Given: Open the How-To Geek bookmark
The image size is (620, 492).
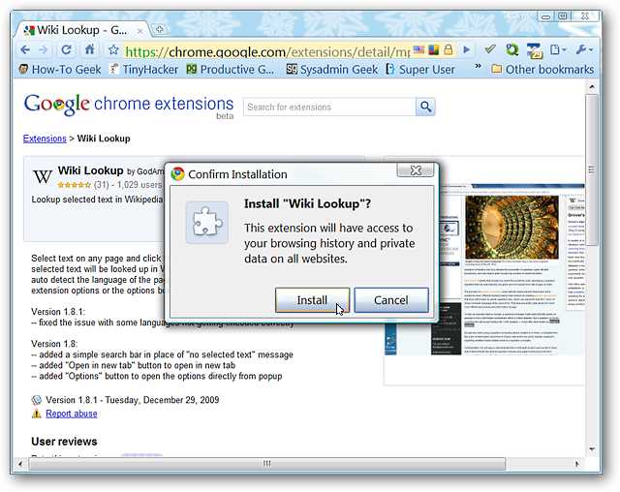Looking at the screenshot, I should [60, 70].
